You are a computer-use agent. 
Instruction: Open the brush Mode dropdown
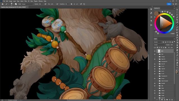click(27, 4)
